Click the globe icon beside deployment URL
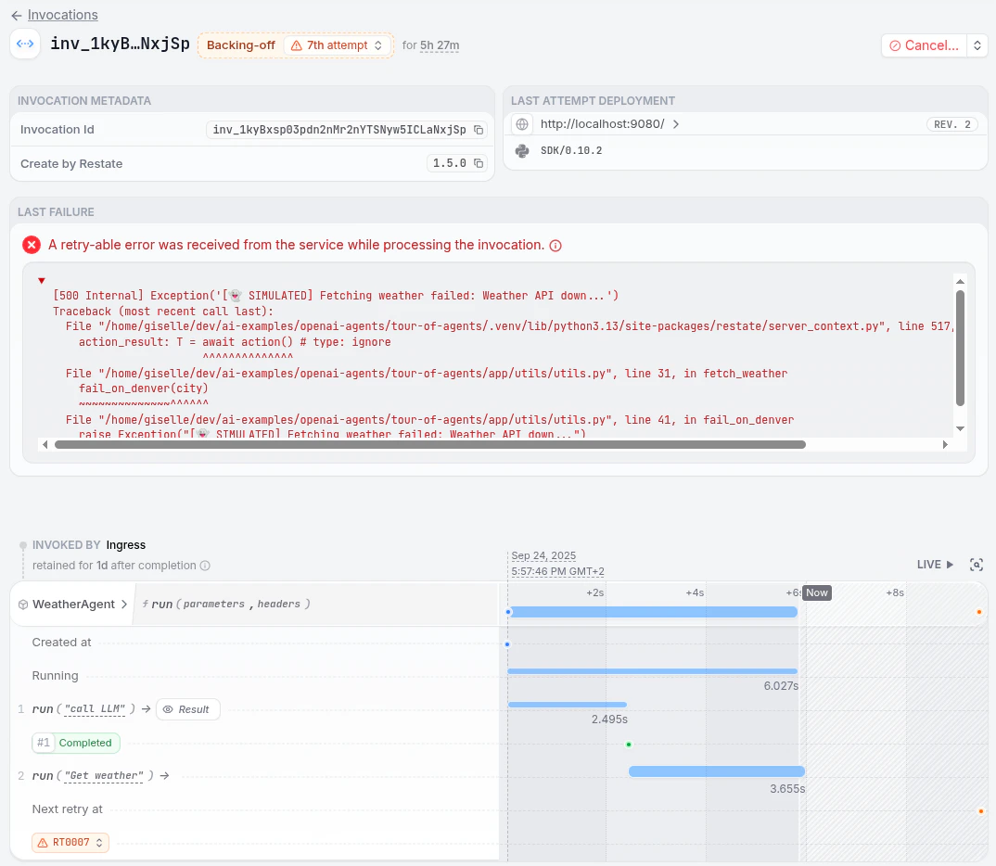 coord(522,124)
